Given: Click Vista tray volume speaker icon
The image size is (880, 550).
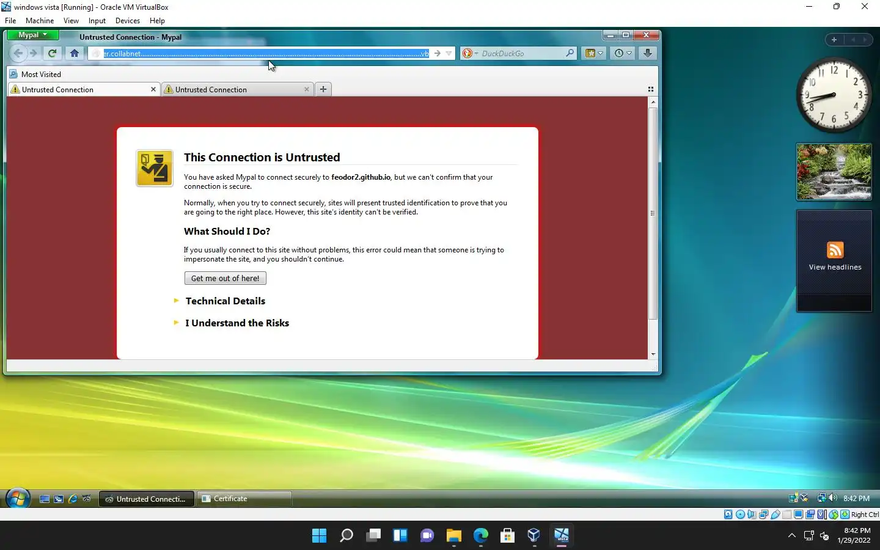Looking at the screenshot, I should tap(832, 498).
